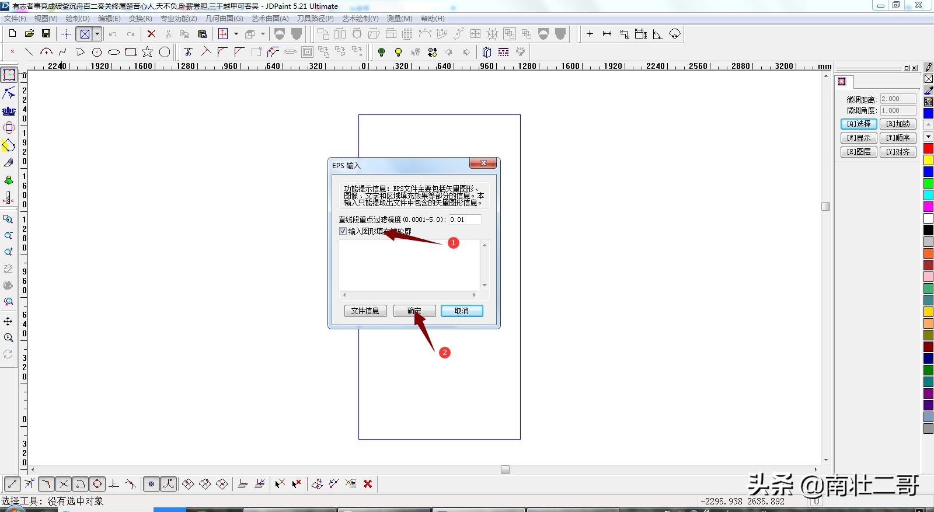The image size is (934, 512).
Task: Select the rectangle drawing tool
Action: coord(131,52)
